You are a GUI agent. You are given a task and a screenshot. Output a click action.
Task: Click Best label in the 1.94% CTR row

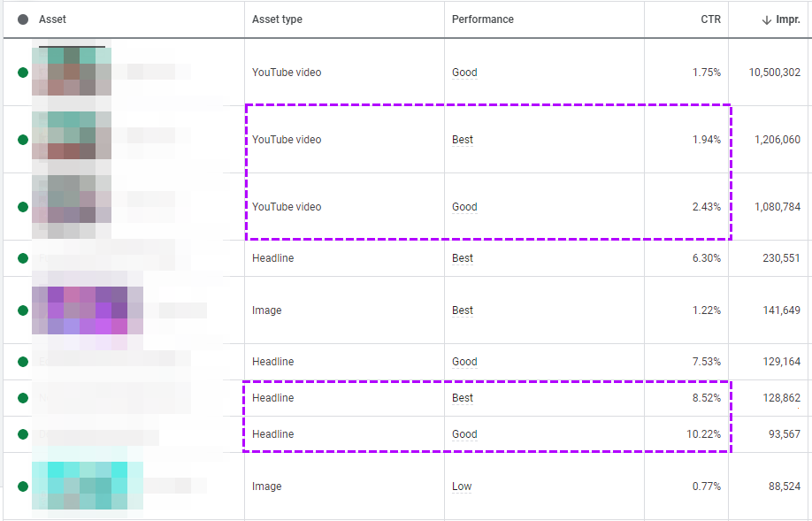[x=463, y=140]
